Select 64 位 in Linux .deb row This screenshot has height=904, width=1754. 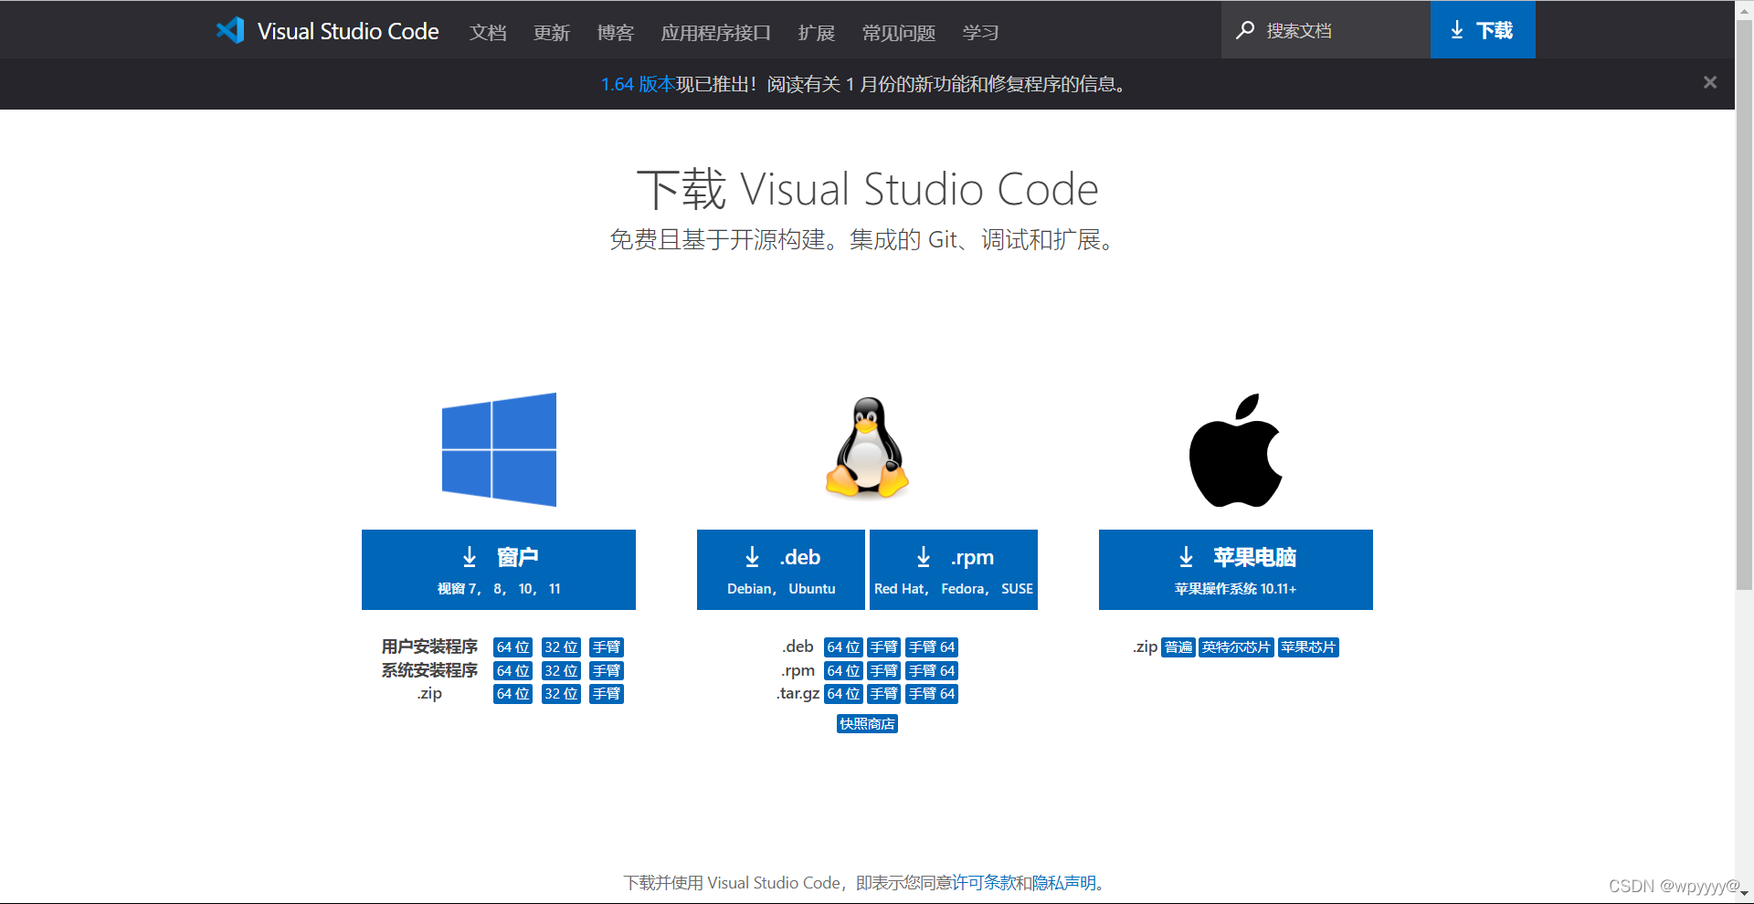coord(843,647)
